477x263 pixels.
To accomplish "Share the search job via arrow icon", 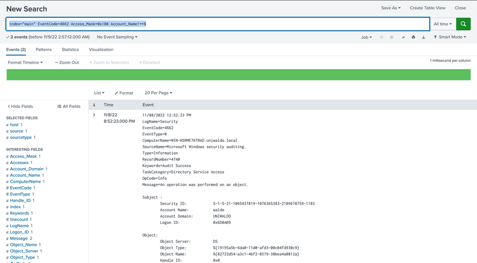I will point(403,37).
